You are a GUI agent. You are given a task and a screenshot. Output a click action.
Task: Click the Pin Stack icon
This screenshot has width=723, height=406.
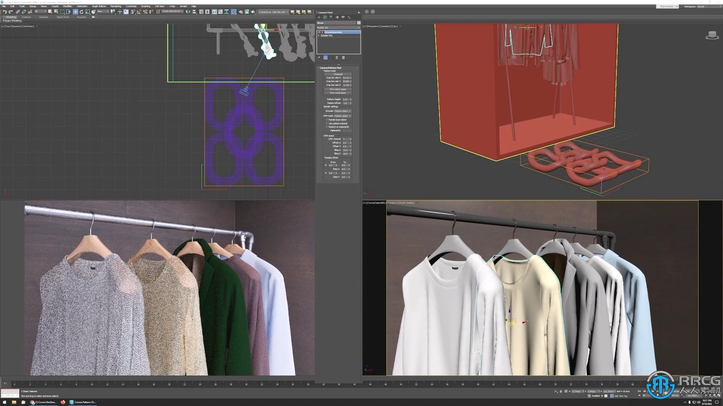(319, 58)
